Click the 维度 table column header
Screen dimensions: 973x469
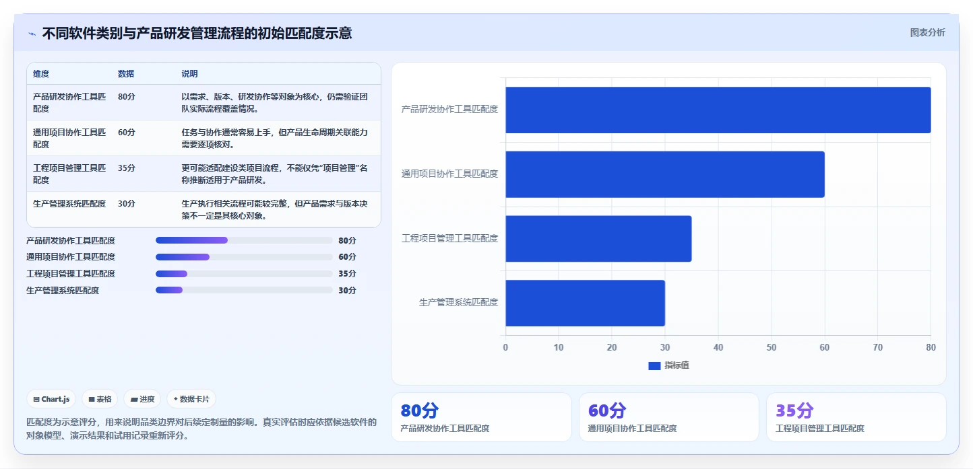41,74
